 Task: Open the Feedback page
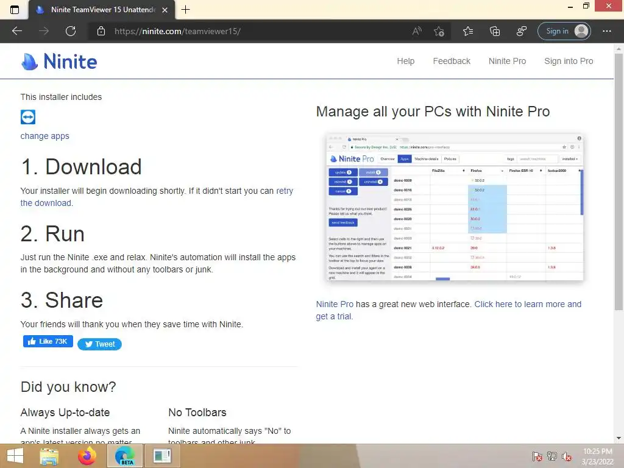click(x=452, y=61)
